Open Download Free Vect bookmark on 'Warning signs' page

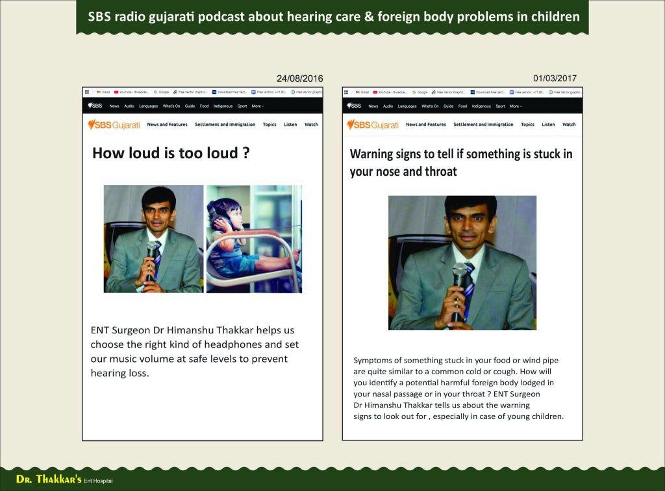[x=488, y=92]
